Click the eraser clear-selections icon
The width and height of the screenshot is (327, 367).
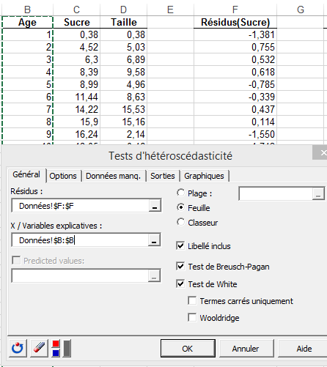pyautogui.click(x=39, y=348)
